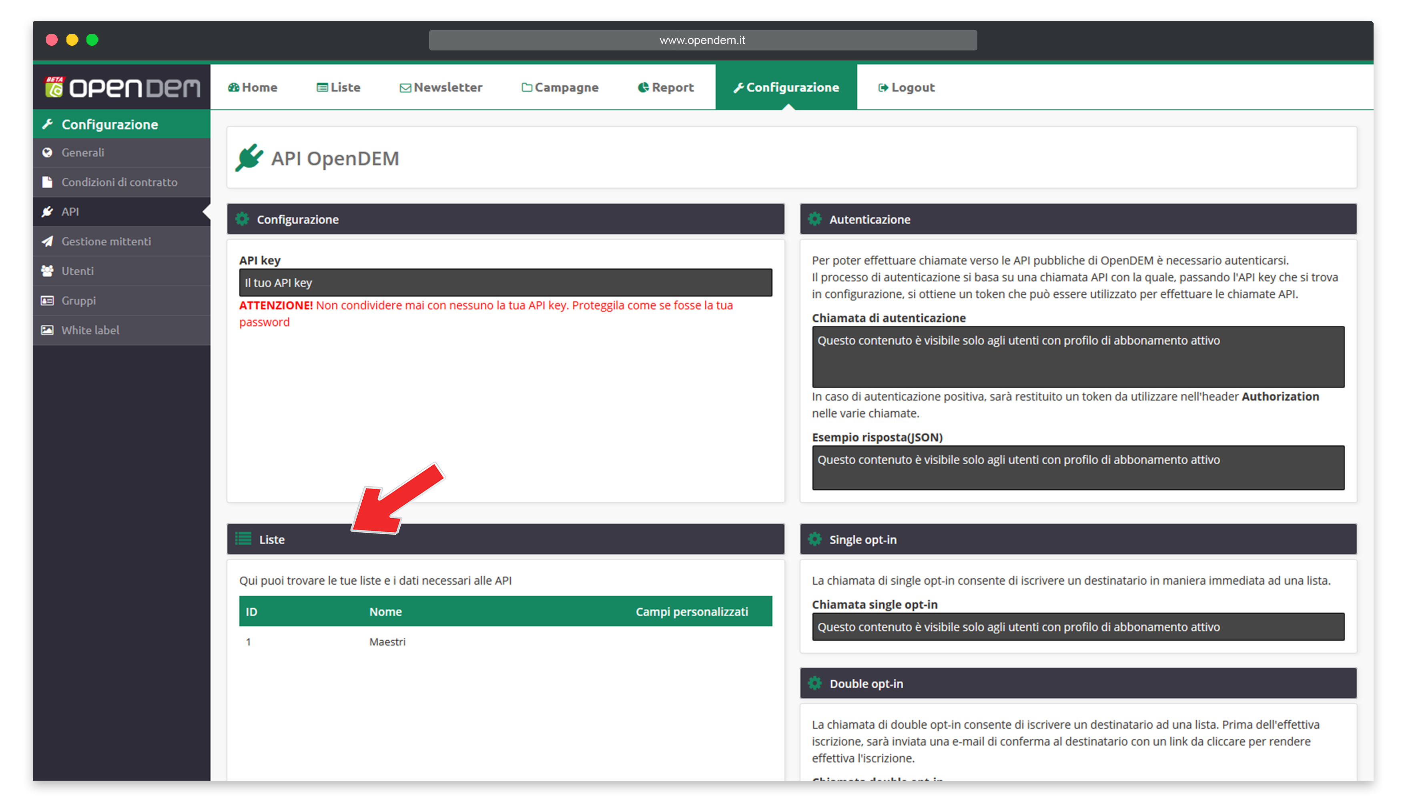Viewport: 1406px width, 806px height.
Task: Click the list name Maestri
Action: [x=387, y=642]
